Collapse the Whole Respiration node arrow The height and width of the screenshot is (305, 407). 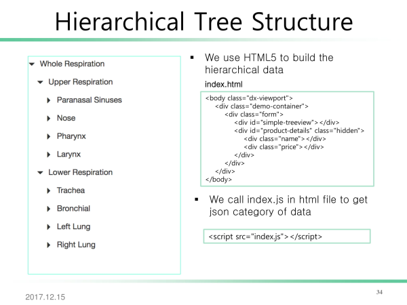click(32, 64)
